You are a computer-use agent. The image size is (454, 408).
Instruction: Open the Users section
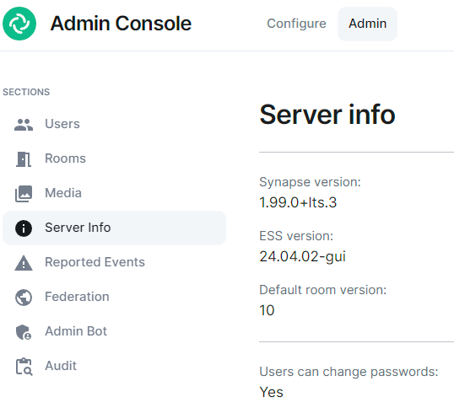114,124
